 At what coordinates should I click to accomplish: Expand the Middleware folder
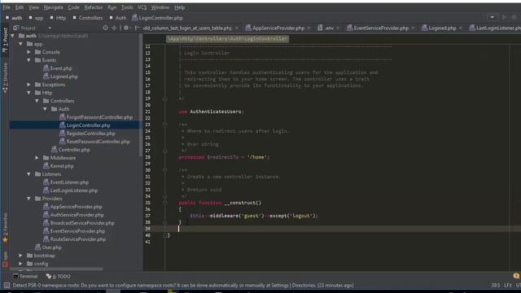coord(37,158)
